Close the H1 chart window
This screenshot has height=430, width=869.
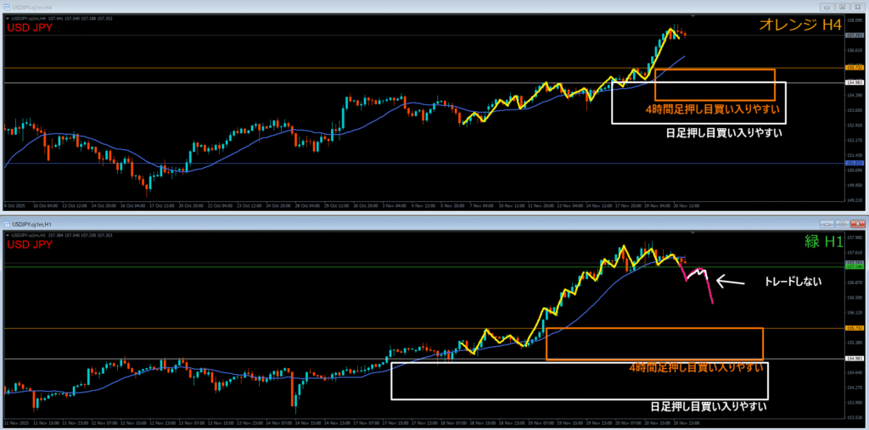tap(856, 225)
